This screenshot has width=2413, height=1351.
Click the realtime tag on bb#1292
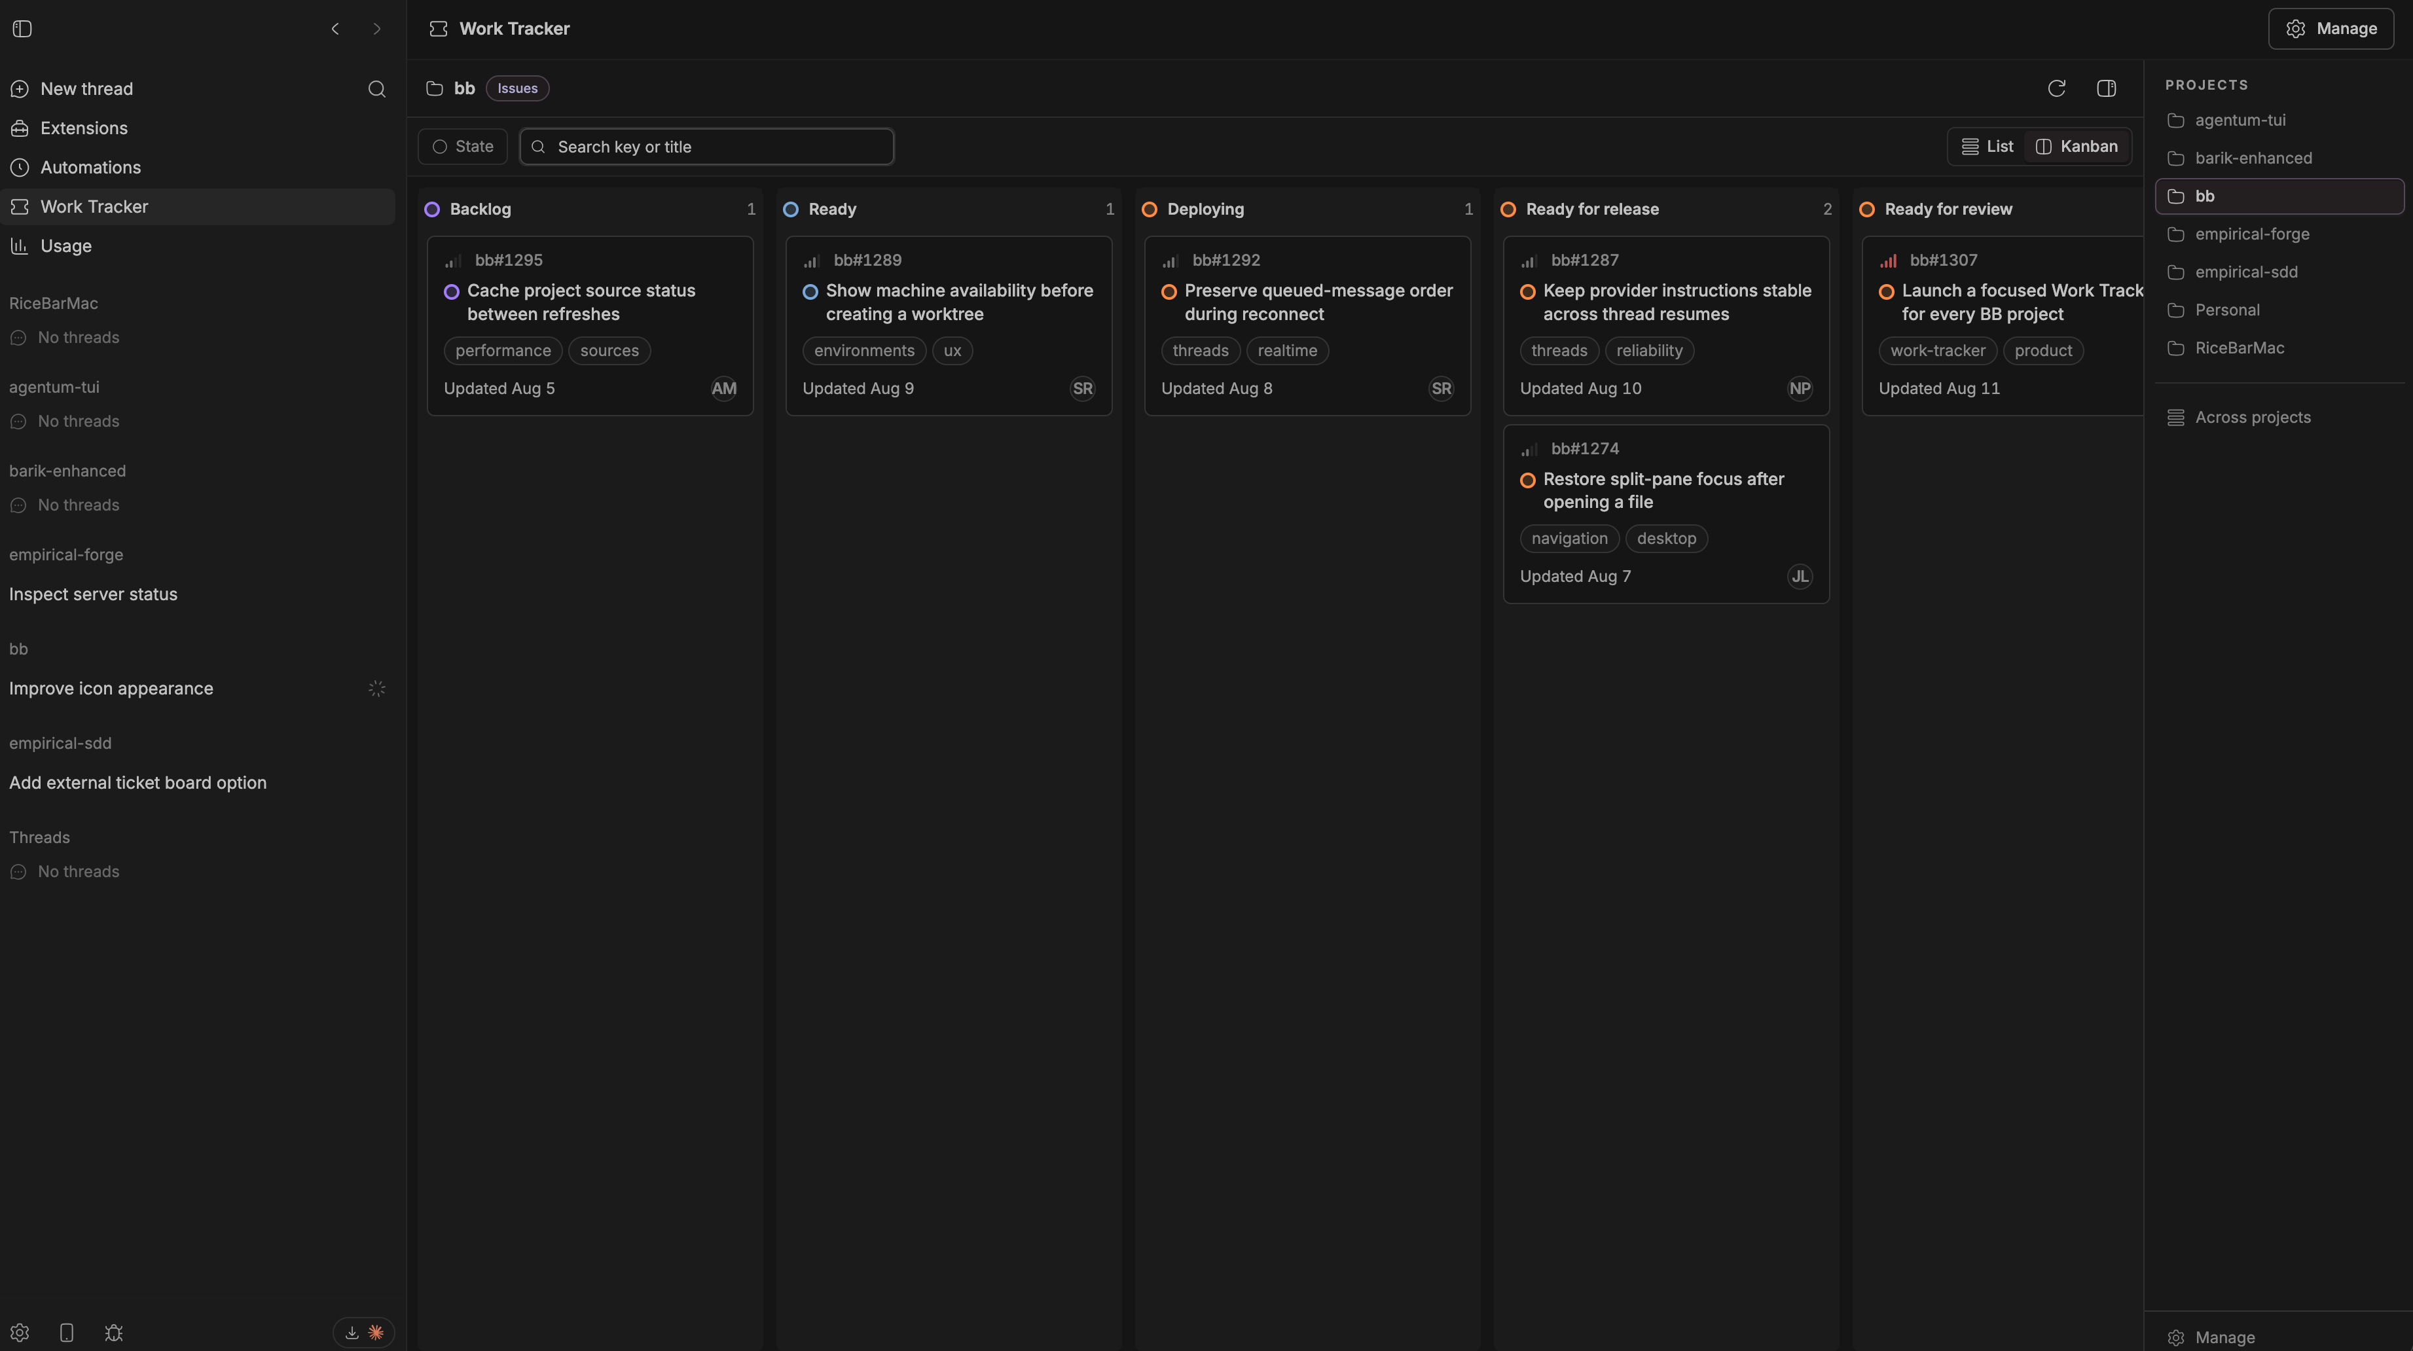tap(1287, 351)
